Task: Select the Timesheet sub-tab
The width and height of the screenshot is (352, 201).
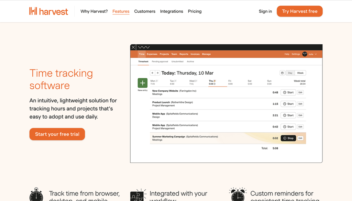Action: [x=143, y=62]
